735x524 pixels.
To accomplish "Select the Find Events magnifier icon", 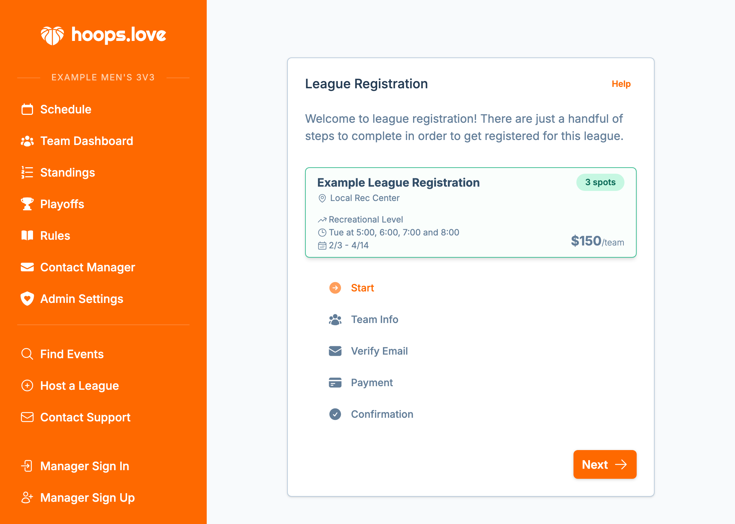I will click(27, 354).
